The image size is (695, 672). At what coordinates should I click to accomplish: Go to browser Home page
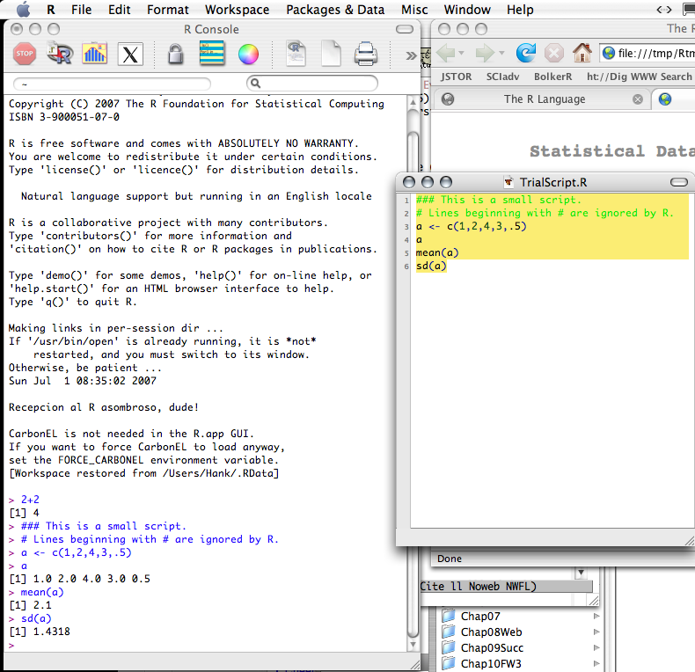coord(582,53)
